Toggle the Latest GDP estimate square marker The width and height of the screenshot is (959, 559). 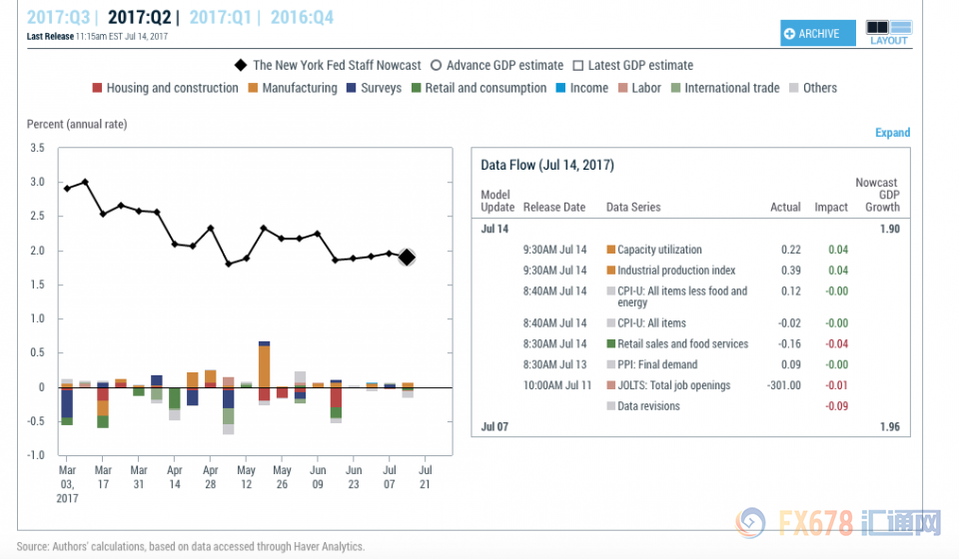pos(578,65)
